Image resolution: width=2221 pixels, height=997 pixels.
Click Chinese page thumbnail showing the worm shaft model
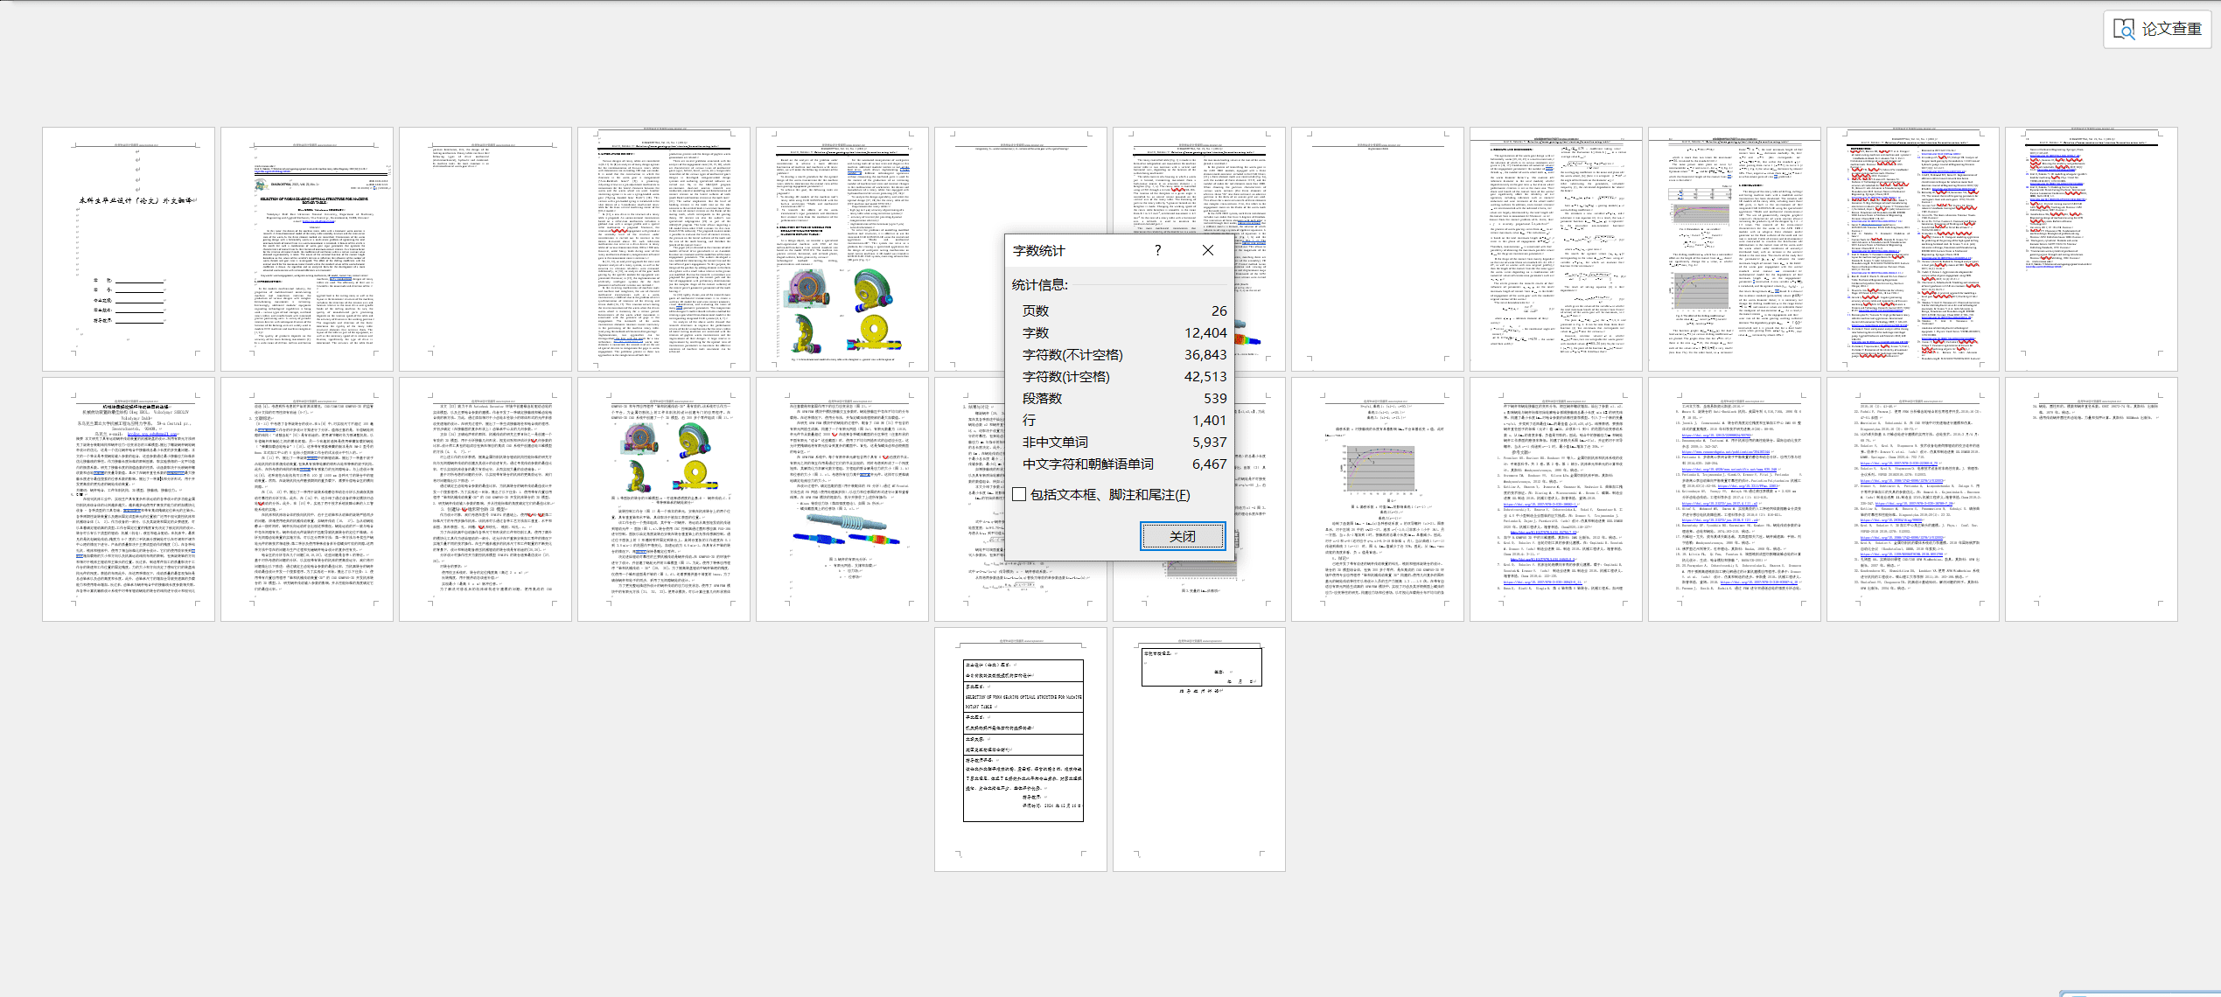pyautogui.click(x=842, y=499)
